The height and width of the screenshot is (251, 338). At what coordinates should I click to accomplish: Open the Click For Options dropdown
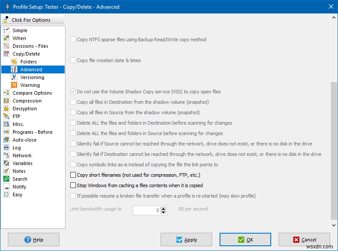click(33, 20)
